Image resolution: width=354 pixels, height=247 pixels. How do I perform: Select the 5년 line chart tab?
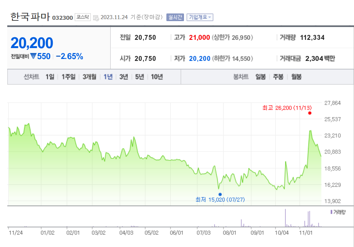tap(140, 77)
